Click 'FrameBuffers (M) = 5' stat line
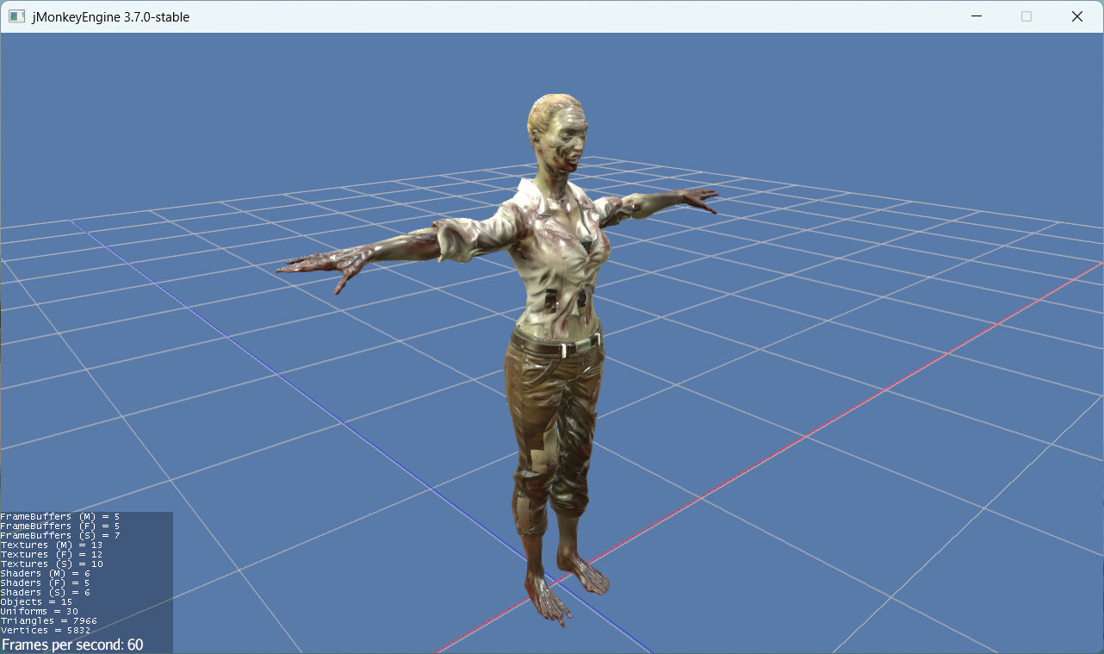Image resolution: width=1104 pixels, height=654 pixels. point(60,517)
